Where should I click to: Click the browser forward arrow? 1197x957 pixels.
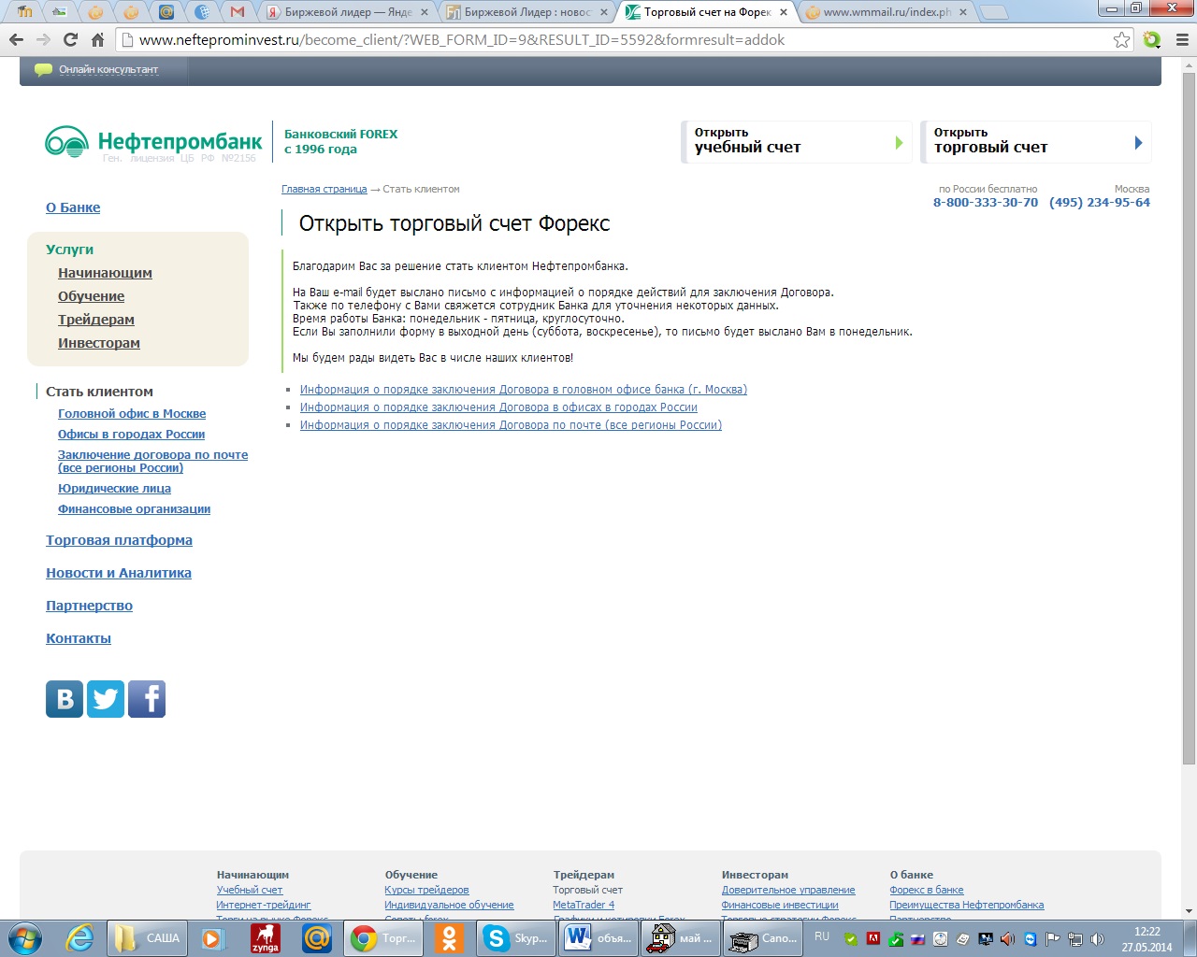click(x=43, y=40)
